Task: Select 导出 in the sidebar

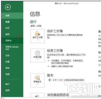Action: [12, 68]
